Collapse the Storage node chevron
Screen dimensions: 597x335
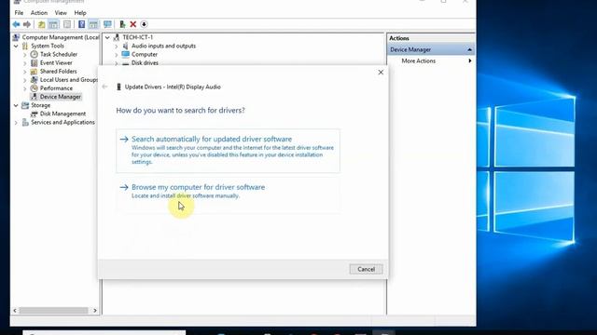[x=16, y=105]
